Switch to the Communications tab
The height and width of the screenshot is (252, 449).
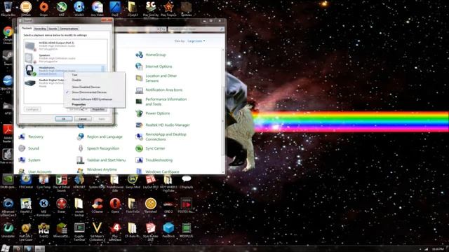coord(69,29)
